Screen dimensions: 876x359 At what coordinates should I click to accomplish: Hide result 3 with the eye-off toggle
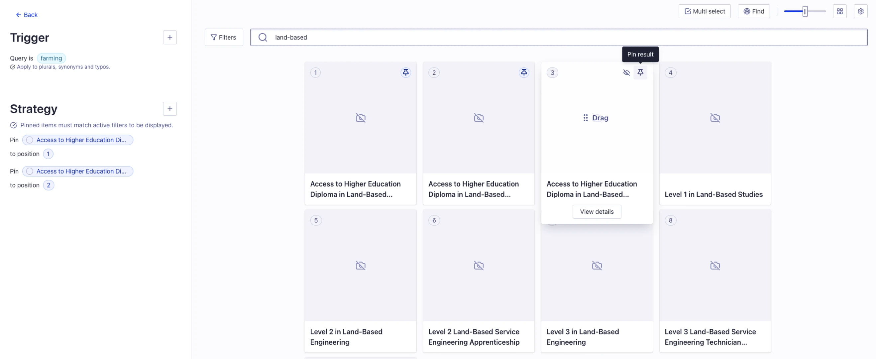pyautogui.click(x=626, y=72)
